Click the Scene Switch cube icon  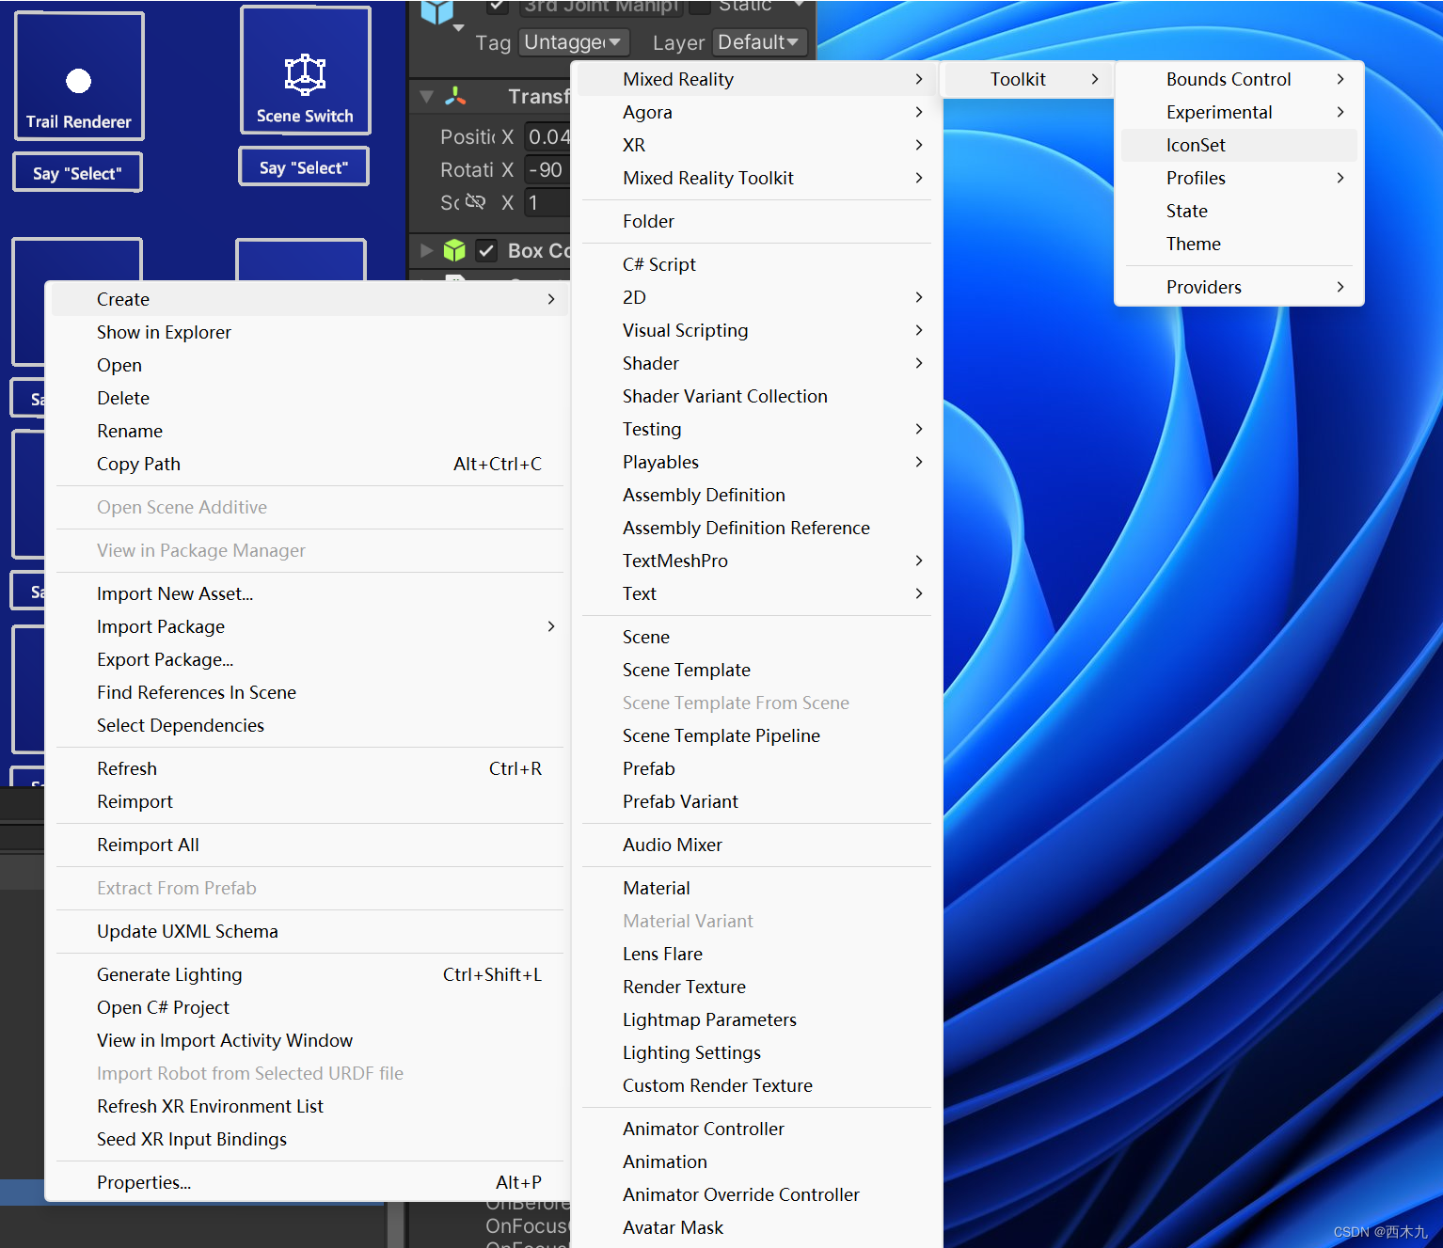pos(305,74)
